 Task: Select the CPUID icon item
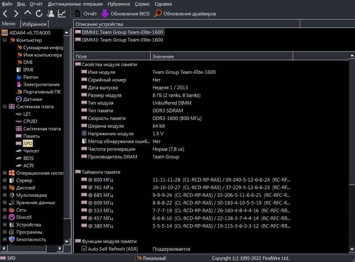click(x=19, y=121)
